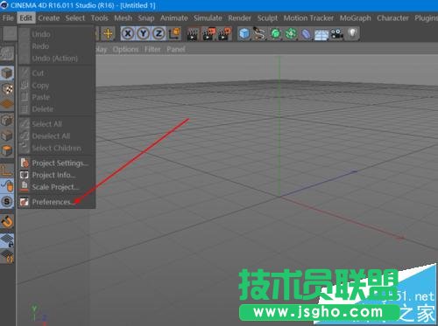
Task: Select the spline pen tool icon
Action: 259,34
